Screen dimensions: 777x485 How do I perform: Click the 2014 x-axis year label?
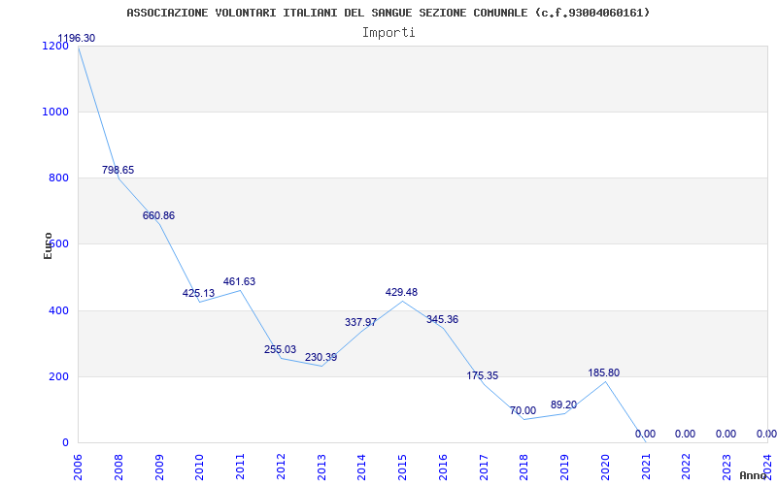361,468
